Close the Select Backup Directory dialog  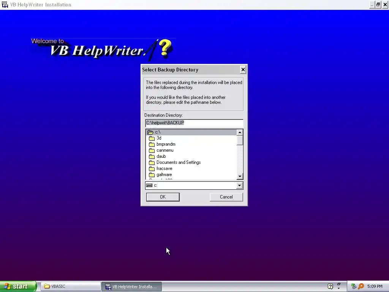243,70
